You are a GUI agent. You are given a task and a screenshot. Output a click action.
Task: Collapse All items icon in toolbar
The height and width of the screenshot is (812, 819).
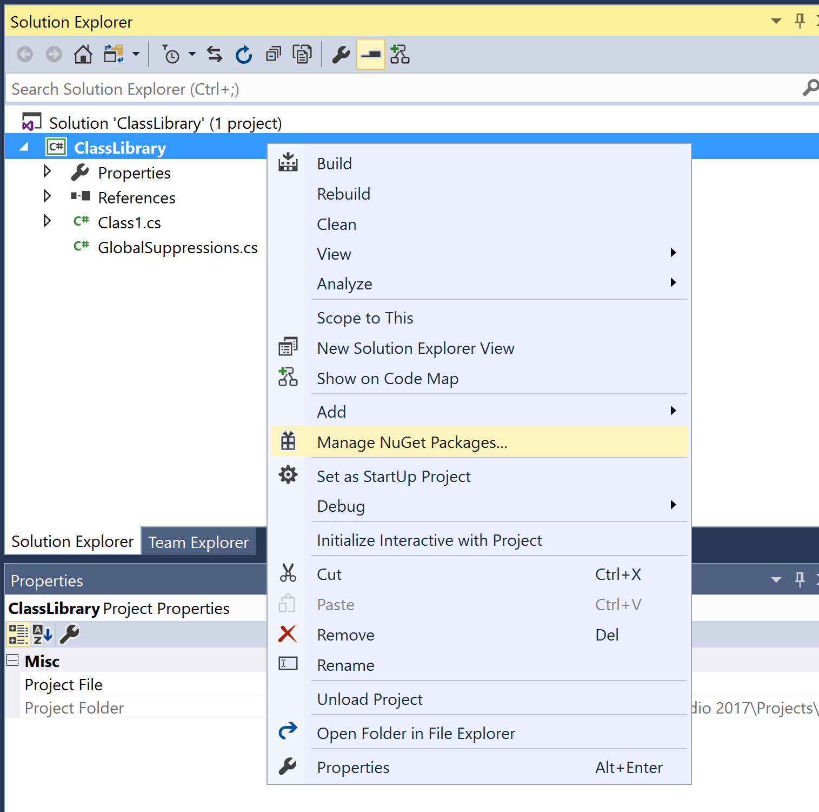274,55
